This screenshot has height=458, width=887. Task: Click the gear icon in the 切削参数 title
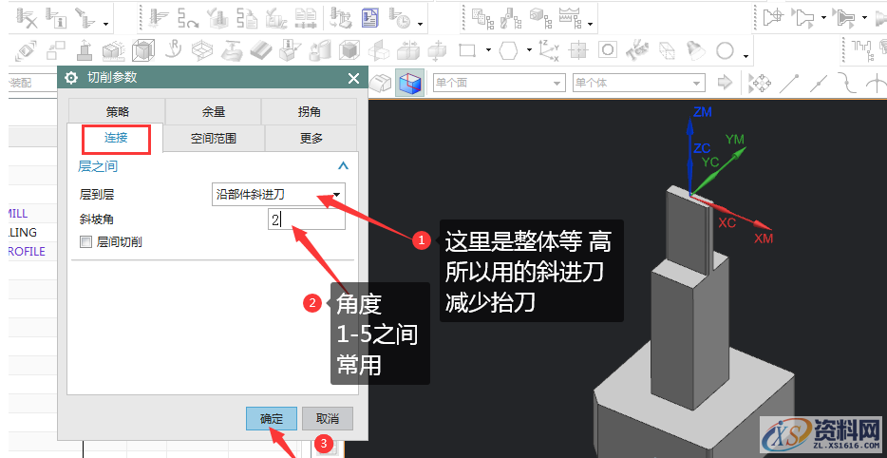(x=71, y=78)
